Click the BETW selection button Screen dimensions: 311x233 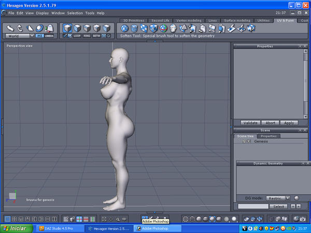click(x=96, y=36)
